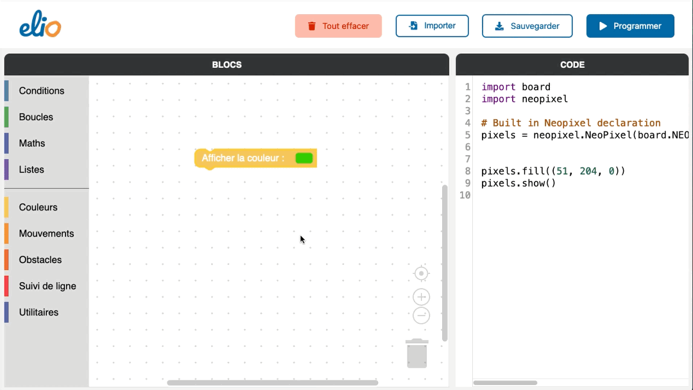Open the Boucles block category

[36, 117]
